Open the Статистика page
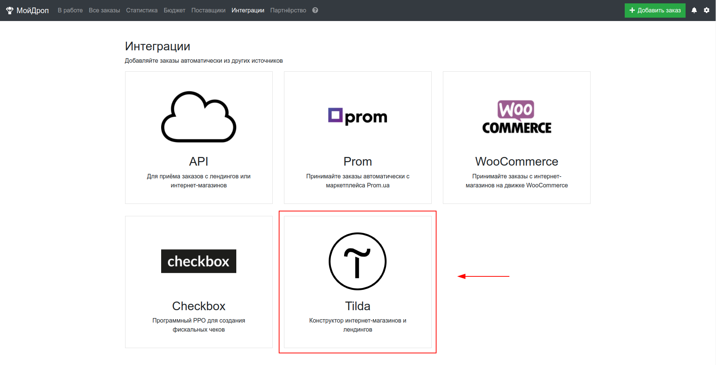 tap(142, 11)
